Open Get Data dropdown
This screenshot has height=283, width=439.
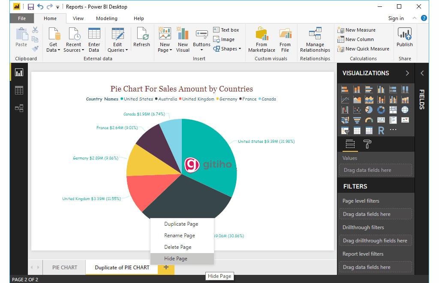click(53, 40)
